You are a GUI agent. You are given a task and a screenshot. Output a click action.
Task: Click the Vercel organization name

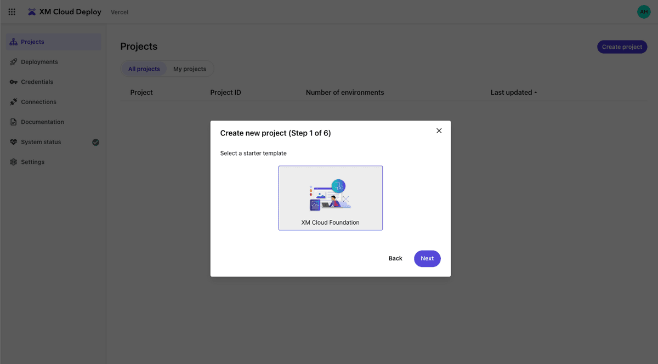(120, 12)
